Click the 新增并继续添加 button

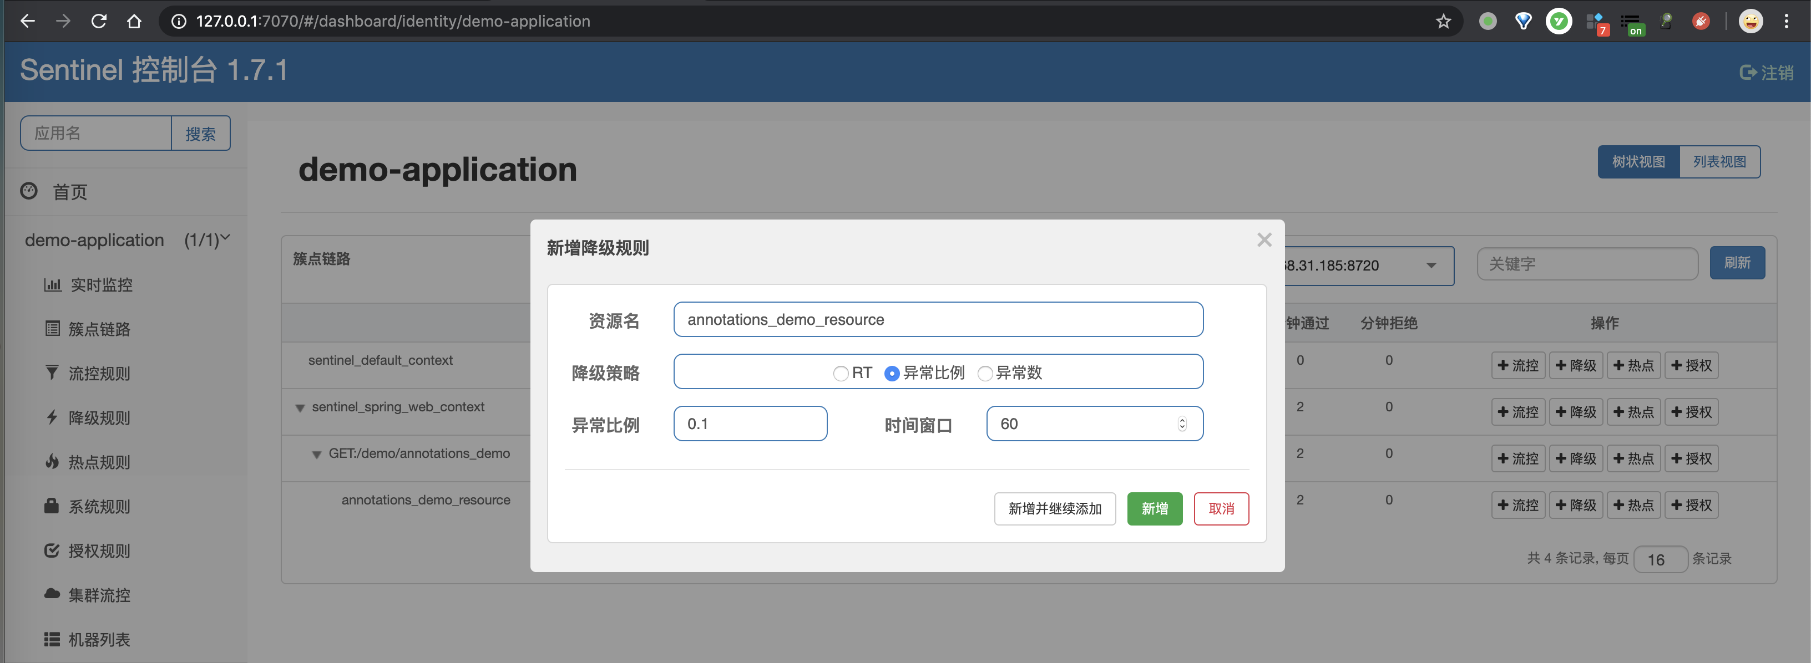pos(1055,508)
